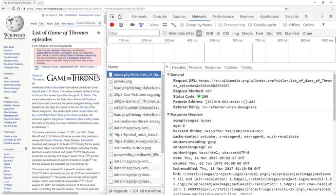Collapse the Response Headers section triangle
Viewport: 336px width, 195px height.
pyautogui.click(x=168, y=114)
